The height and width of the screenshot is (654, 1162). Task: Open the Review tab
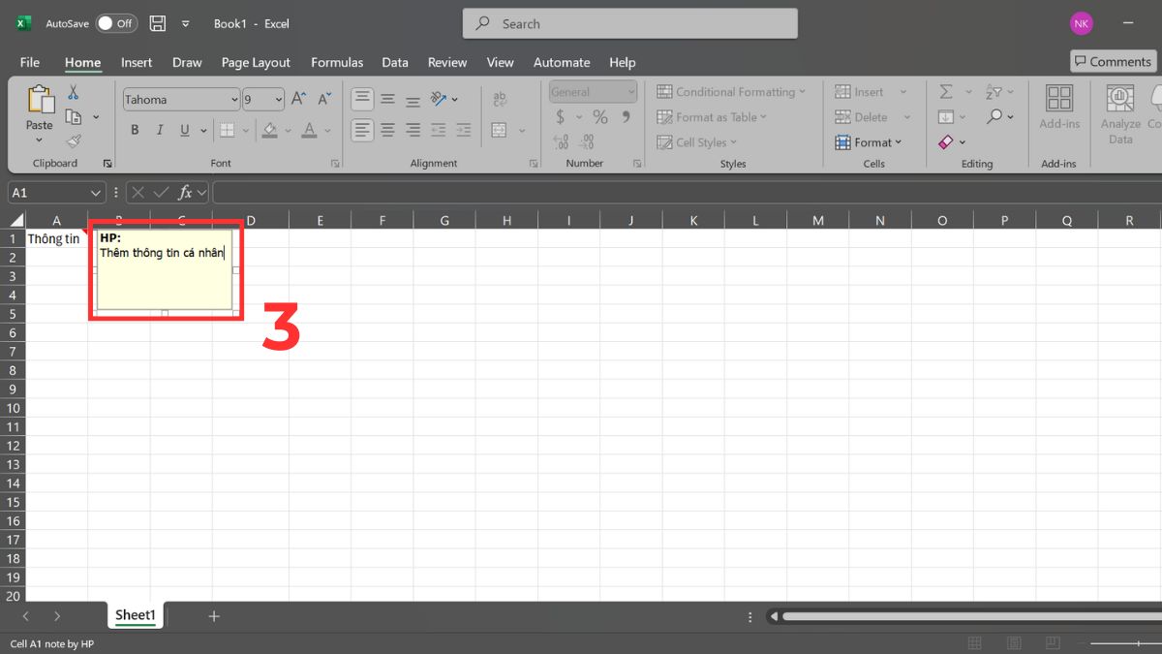(x=446, y=62)
